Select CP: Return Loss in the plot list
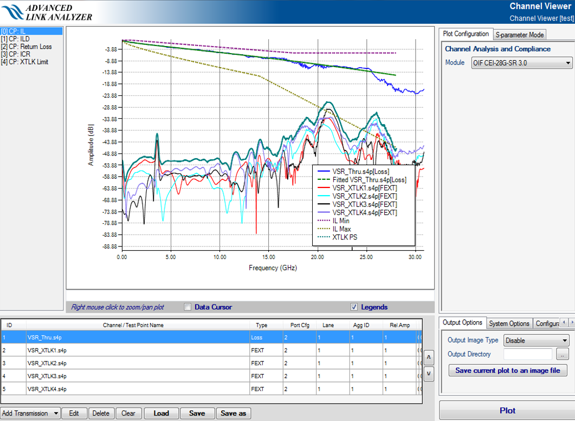575x421 pixels. tap(27, 47)
